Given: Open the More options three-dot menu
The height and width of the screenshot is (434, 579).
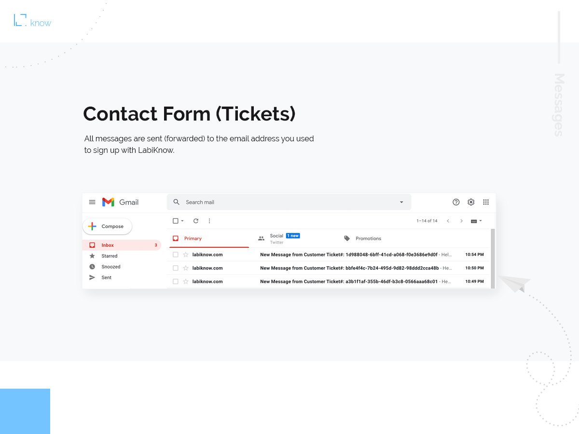Looking at the screenshot, I should (209, 221).
